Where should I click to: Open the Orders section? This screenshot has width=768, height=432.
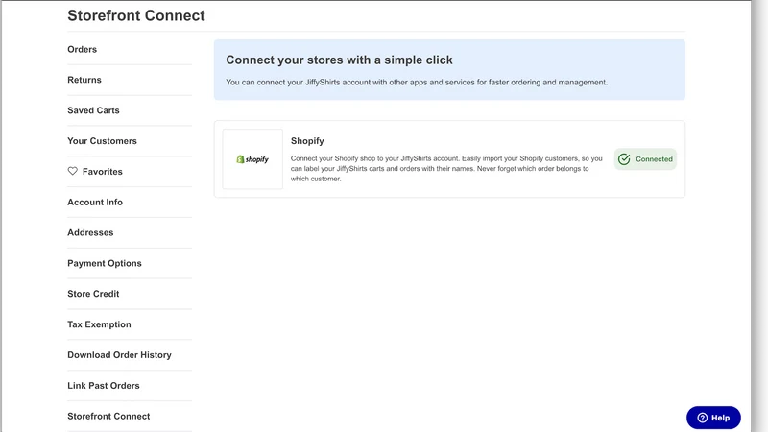82,49
